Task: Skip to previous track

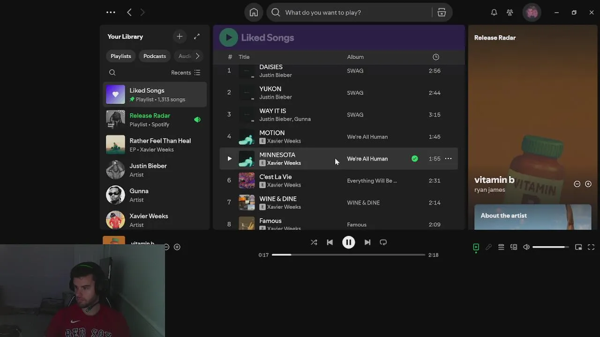Action: [330, 242]
